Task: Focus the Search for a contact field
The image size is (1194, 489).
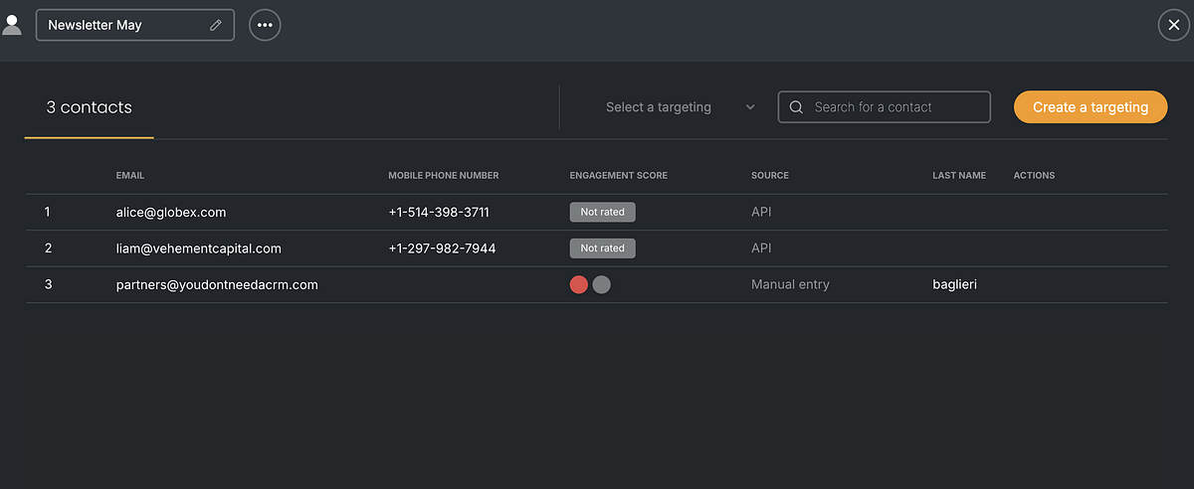Action: (x=884, y=107)
